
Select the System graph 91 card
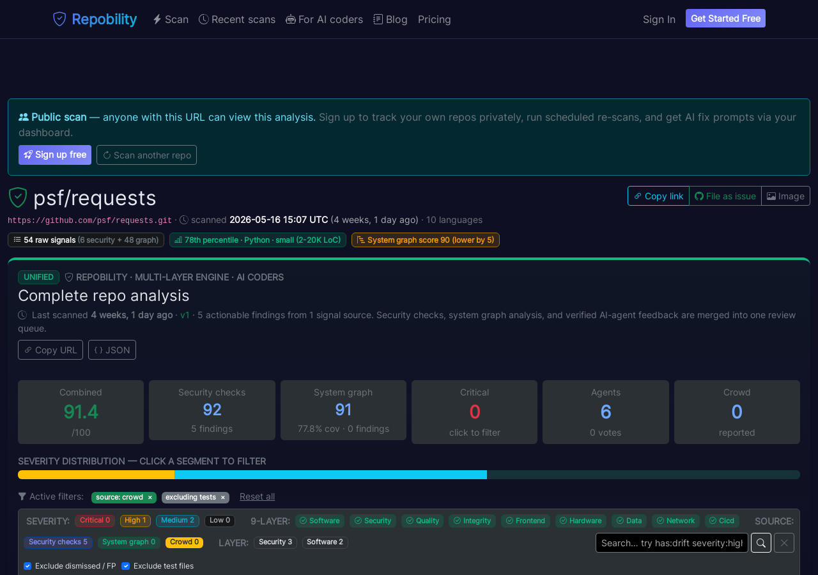pos(343,410)
